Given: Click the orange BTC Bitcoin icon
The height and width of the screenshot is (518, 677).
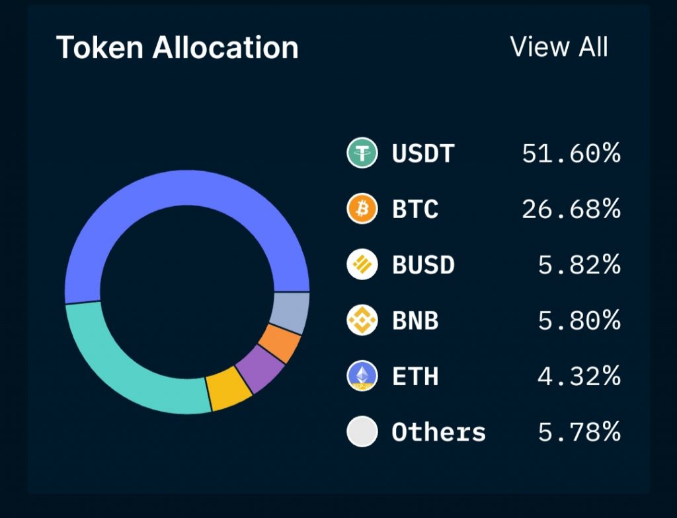Looking at the screenshot, I should [x=362, y=210].
